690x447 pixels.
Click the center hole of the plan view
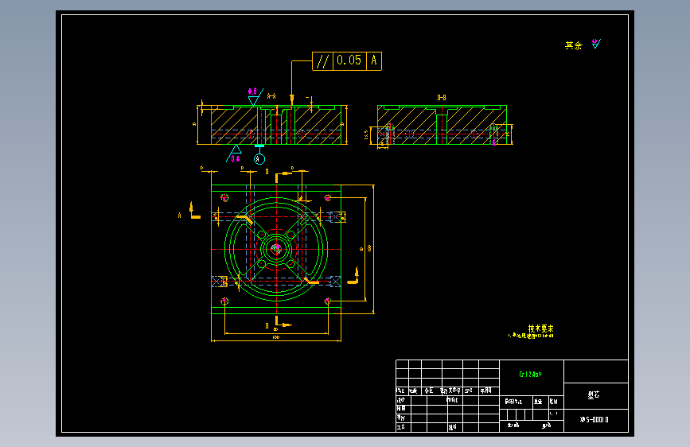pyautogui.click(x=276, y=249)
